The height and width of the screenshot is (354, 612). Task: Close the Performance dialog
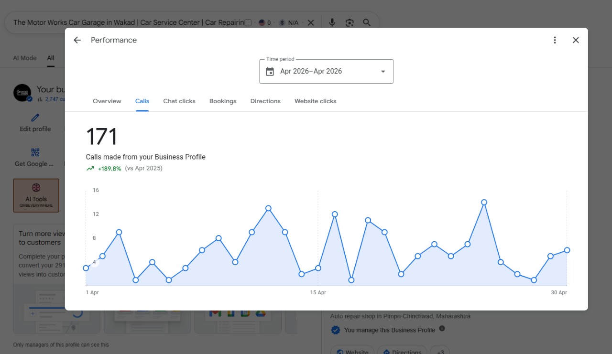[x=576, y=40]
